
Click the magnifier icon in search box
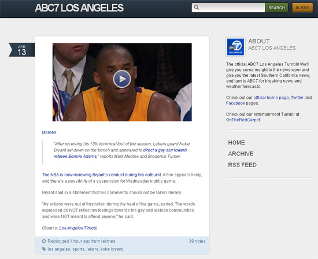(x=197, y=8)
